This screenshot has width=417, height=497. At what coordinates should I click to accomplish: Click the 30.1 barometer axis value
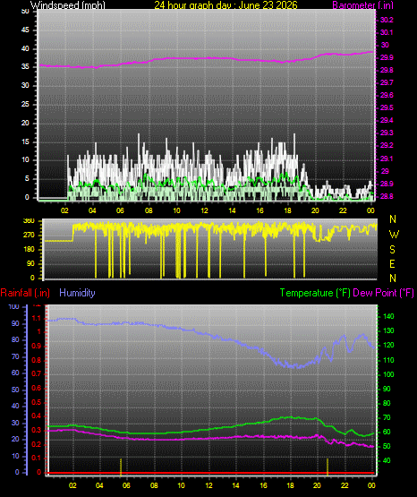[x=387, y=32]
